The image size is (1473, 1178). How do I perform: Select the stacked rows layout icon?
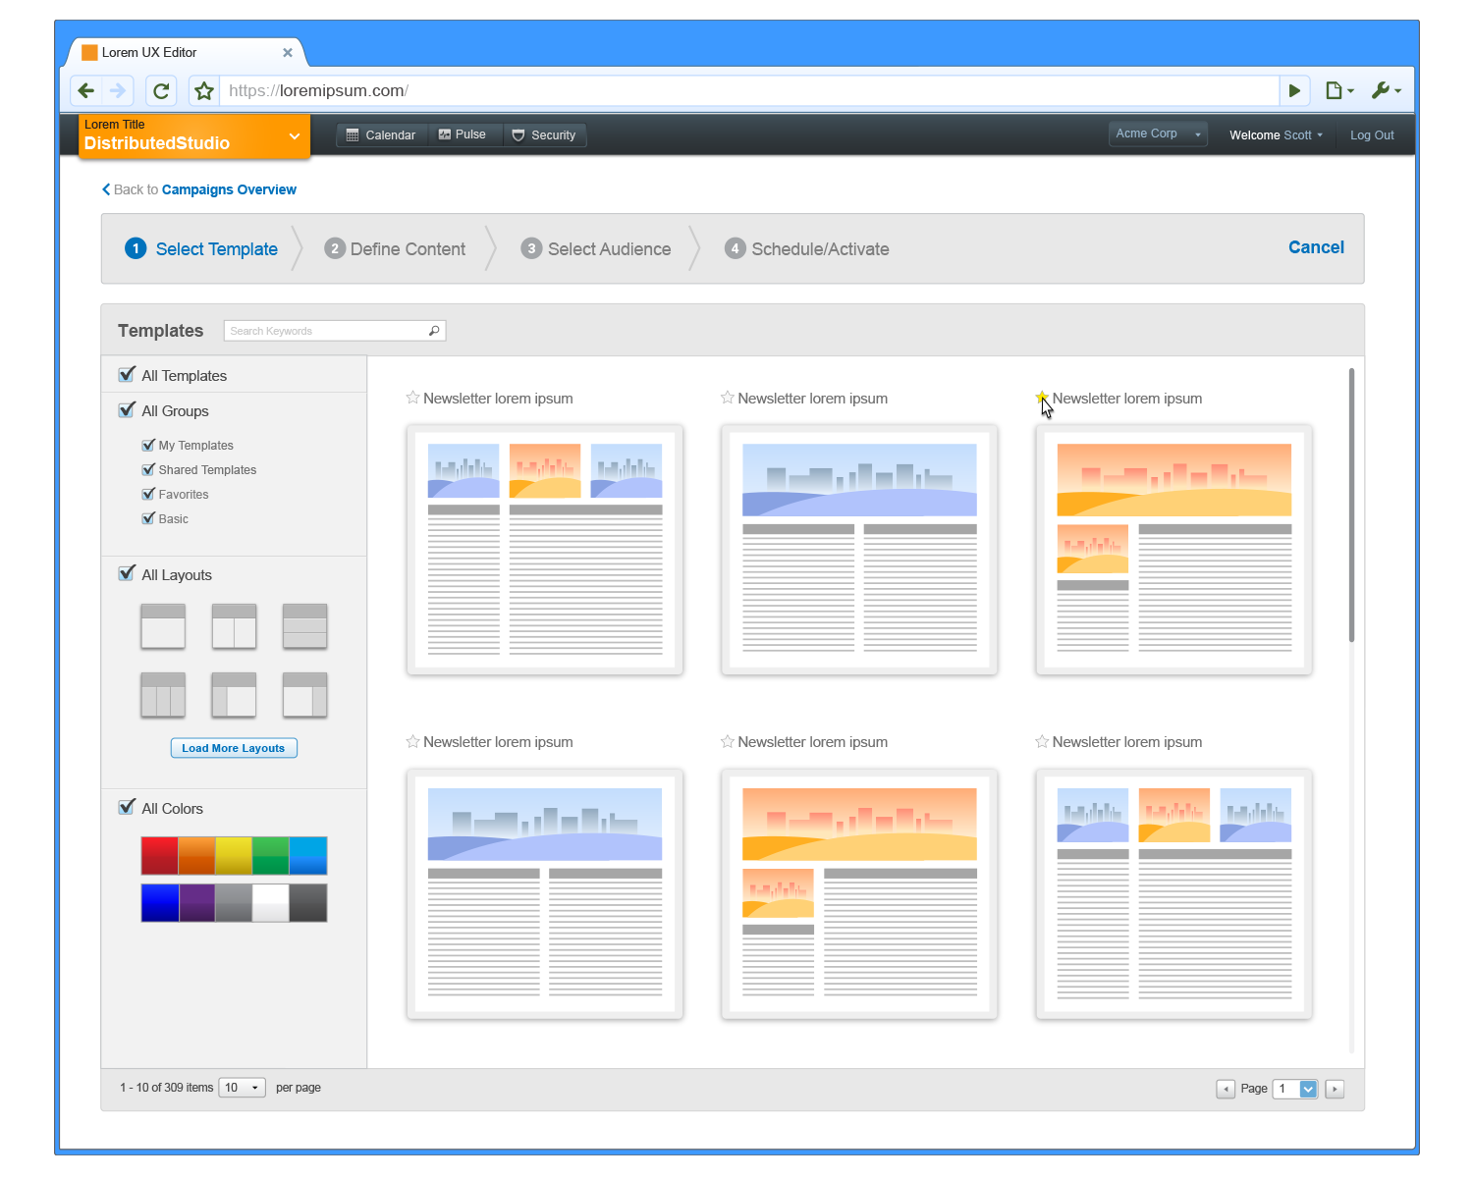coord(304,626)
